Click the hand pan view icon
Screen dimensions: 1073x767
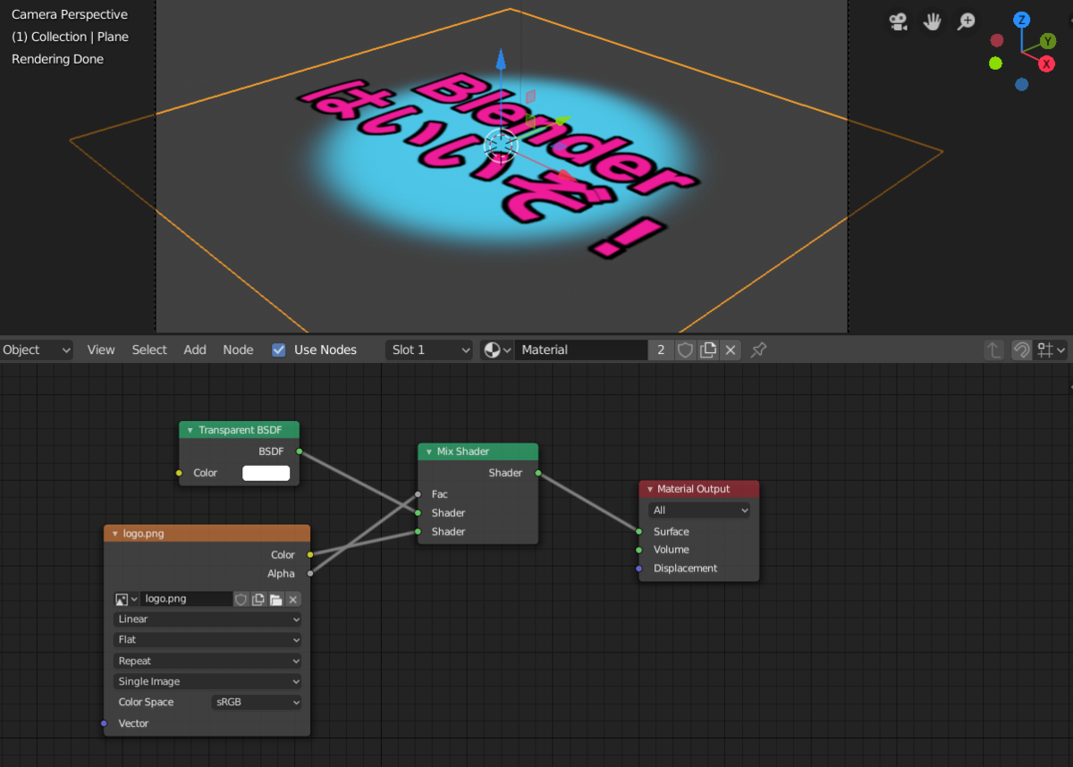(x=933, y=22)
